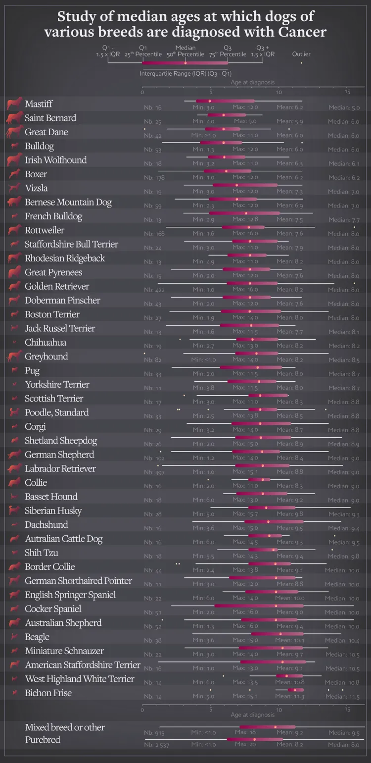The width and height of the screenshot is (371, 763).
Task: Click the Outlier label in the legend
Action: point(301,54)
